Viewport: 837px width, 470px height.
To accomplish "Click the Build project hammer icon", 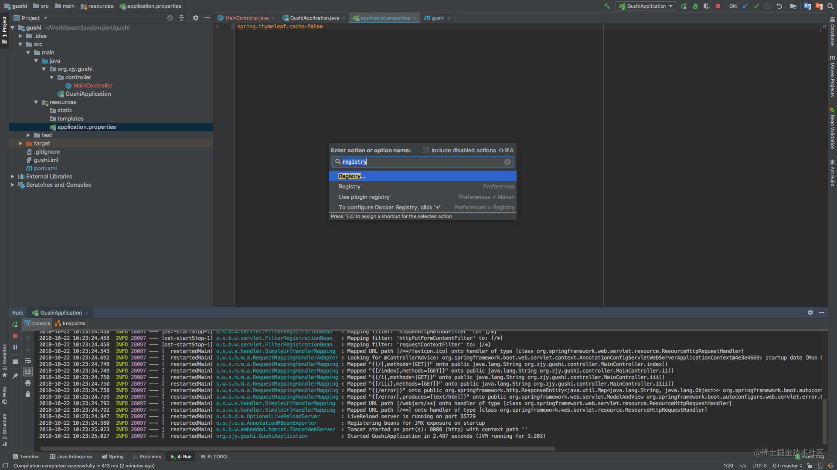I will pos(608,7).
